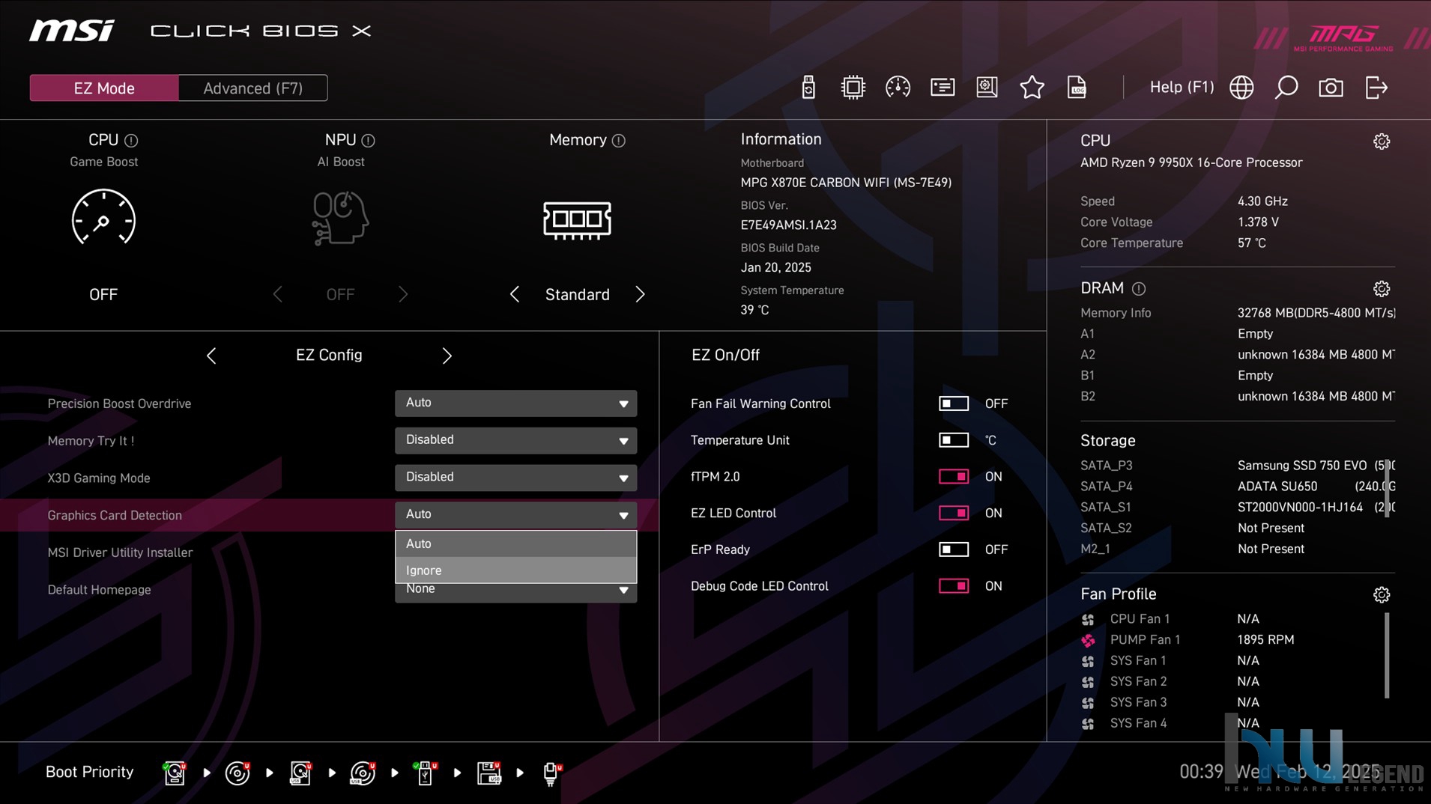Open the Favorites star icon
The width and height of the screenshot is (1431, 804).
(x=1032, y=88)
